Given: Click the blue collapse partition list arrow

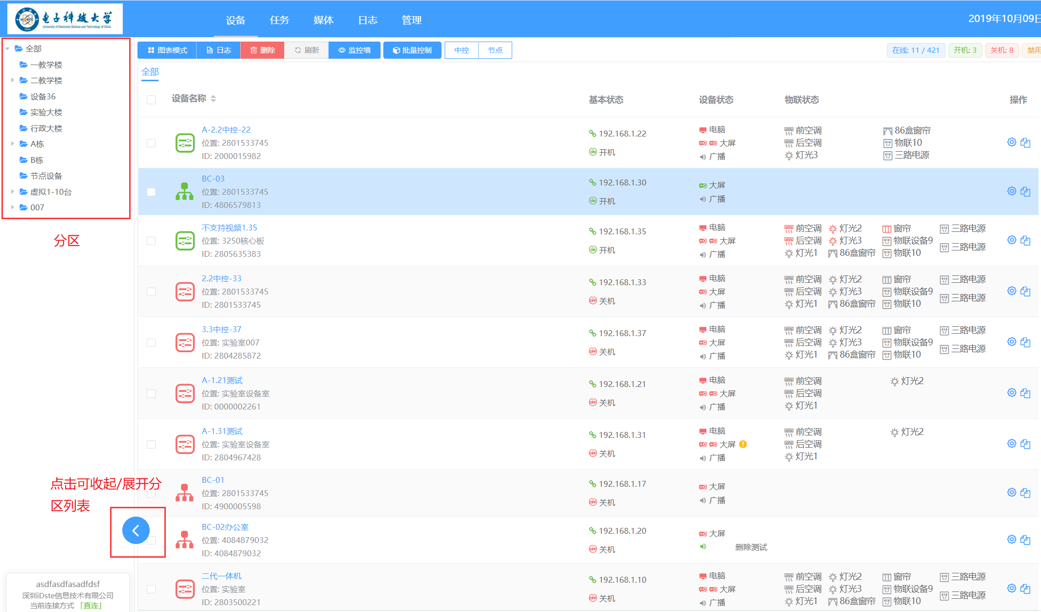Looking at the screenshot, I should (x=136, y=530).
